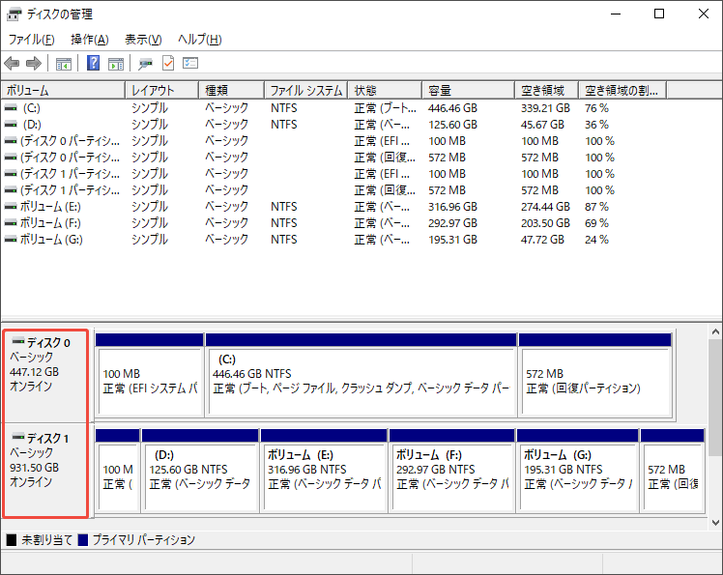Maximize the Disk Management window
The image size is (723, 575).
pyautogui.click(x=659, y=14)
